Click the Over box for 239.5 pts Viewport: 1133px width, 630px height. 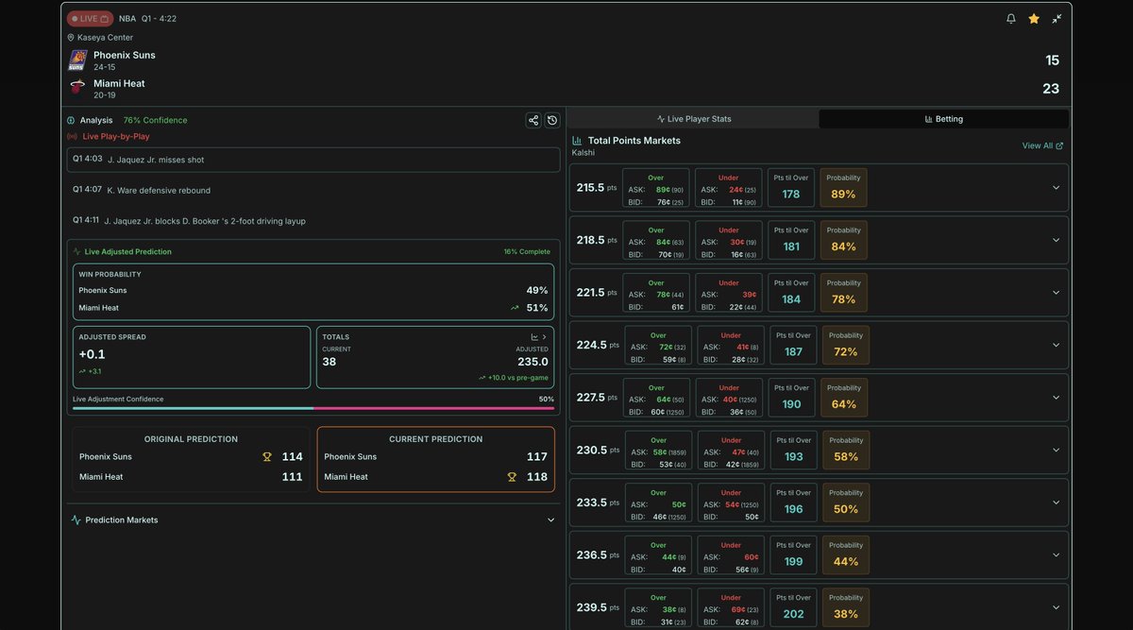pos(658,607)
